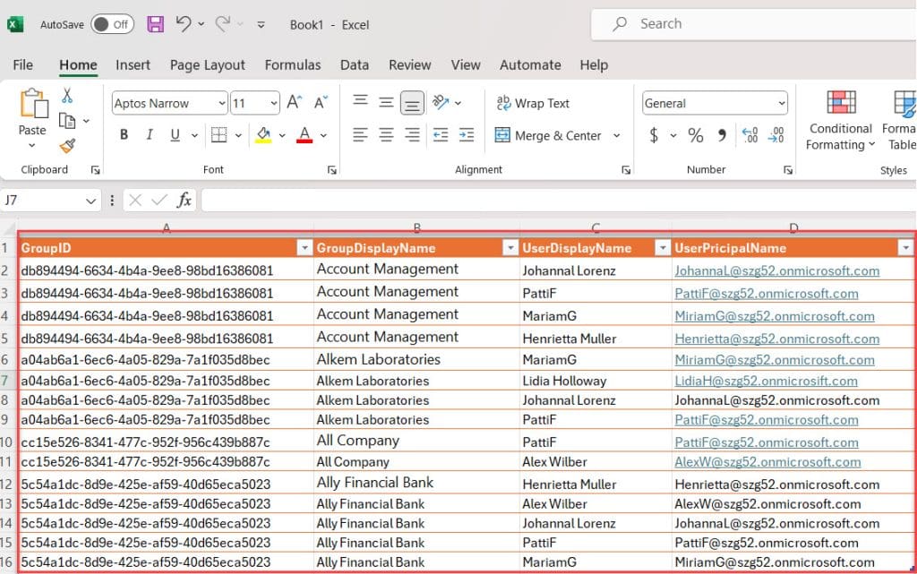917x574 pixels.
Task: Click Merge & Center button
Action: click(548, 135)
